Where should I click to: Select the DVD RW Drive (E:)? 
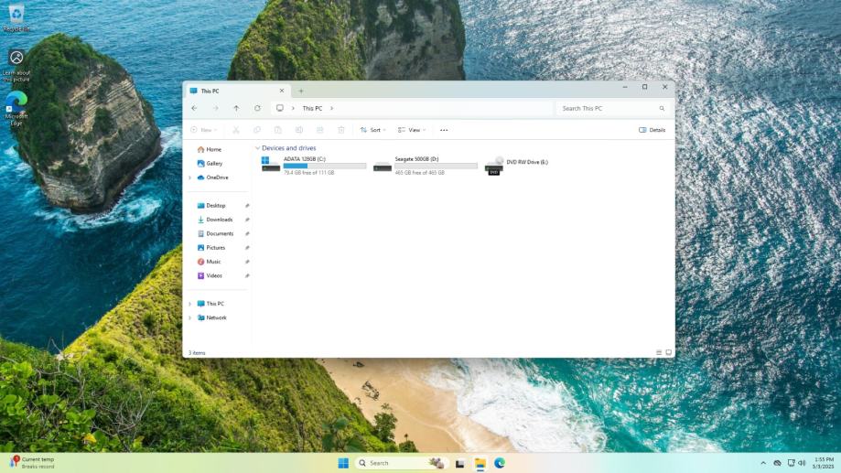[517, 166]
